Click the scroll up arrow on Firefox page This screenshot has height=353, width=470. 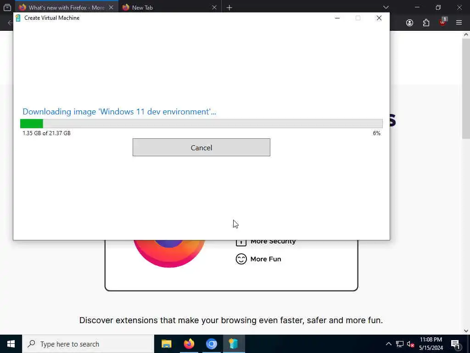[x=466, y=34]
